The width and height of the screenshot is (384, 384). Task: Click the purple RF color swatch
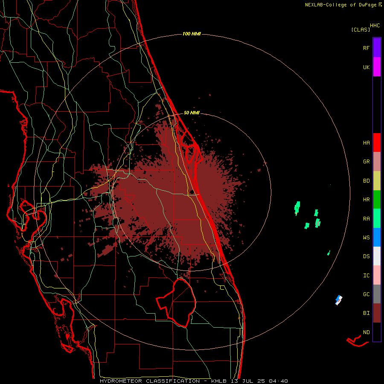[377, 48]
